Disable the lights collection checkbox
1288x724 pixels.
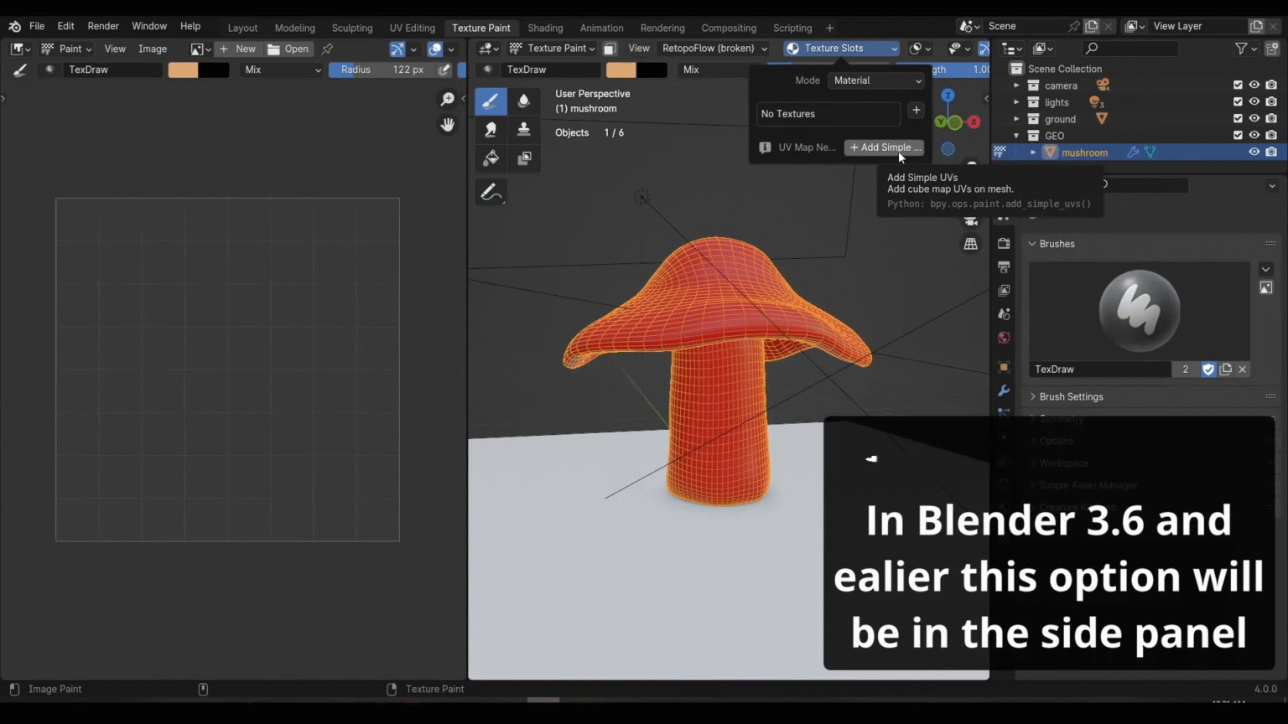pos(1237,101)
